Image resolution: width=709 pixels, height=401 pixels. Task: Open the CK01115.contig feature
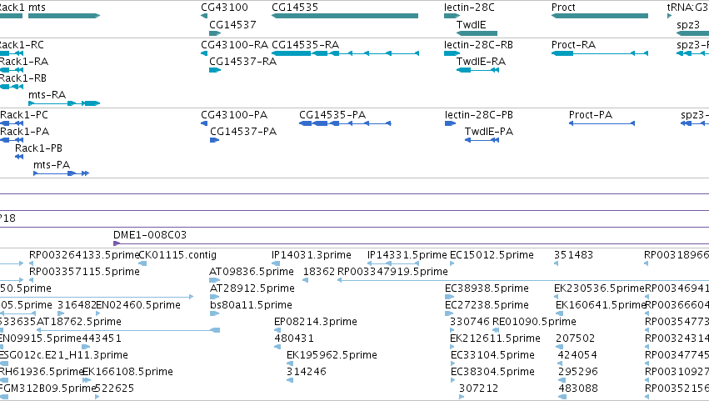142,263
